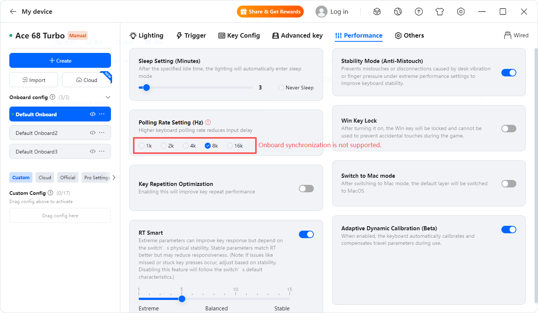Select the Default Onboard profile
538x313 pixels.
(x=60, y=114)
